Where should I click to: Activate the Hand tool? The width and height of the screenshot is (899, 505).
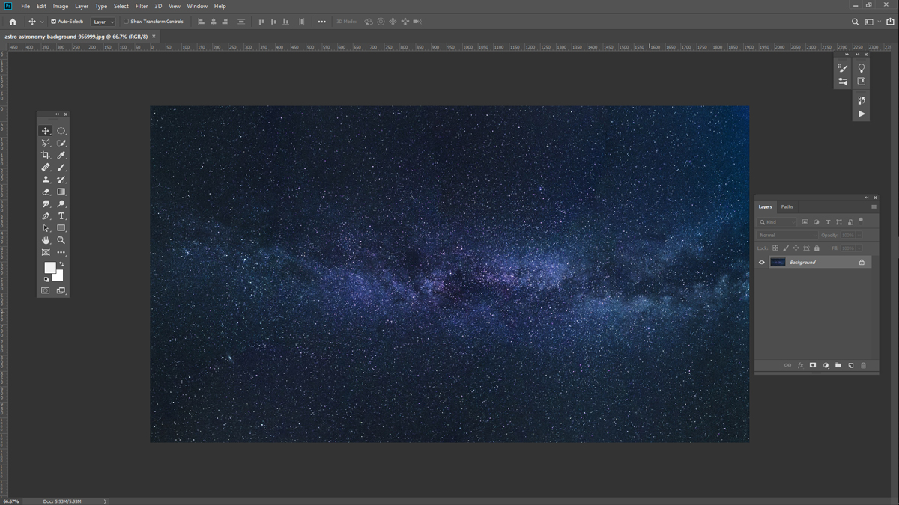pyautogui.click(x=46, y=240)
